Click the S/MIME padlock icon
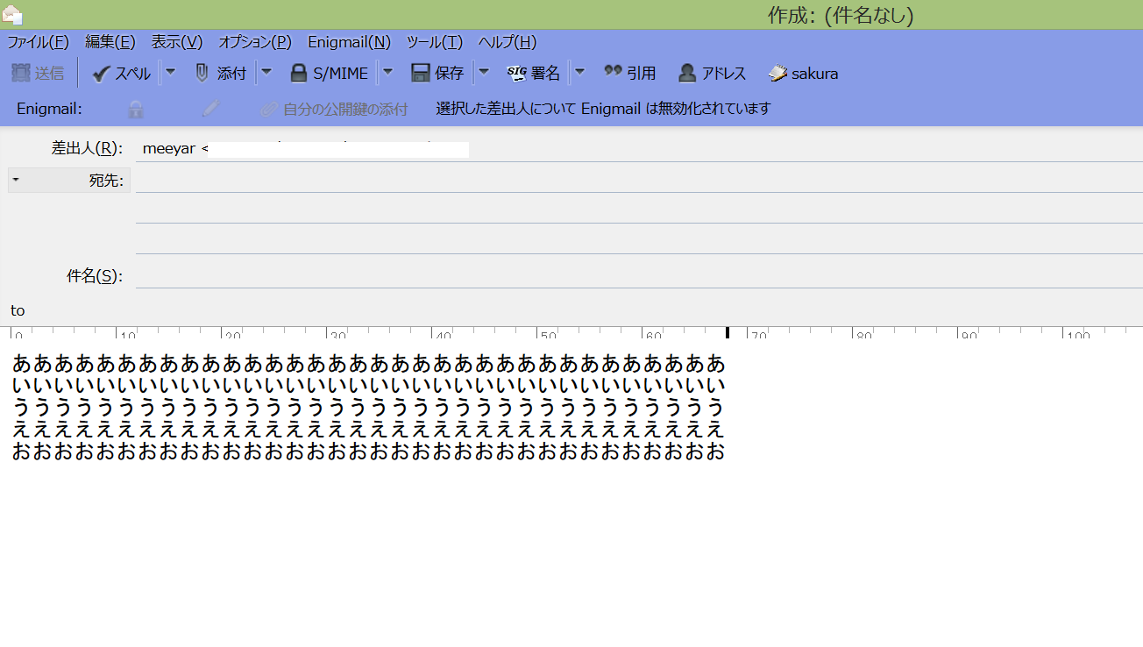Screen dimensions: 1143x647 299,74
